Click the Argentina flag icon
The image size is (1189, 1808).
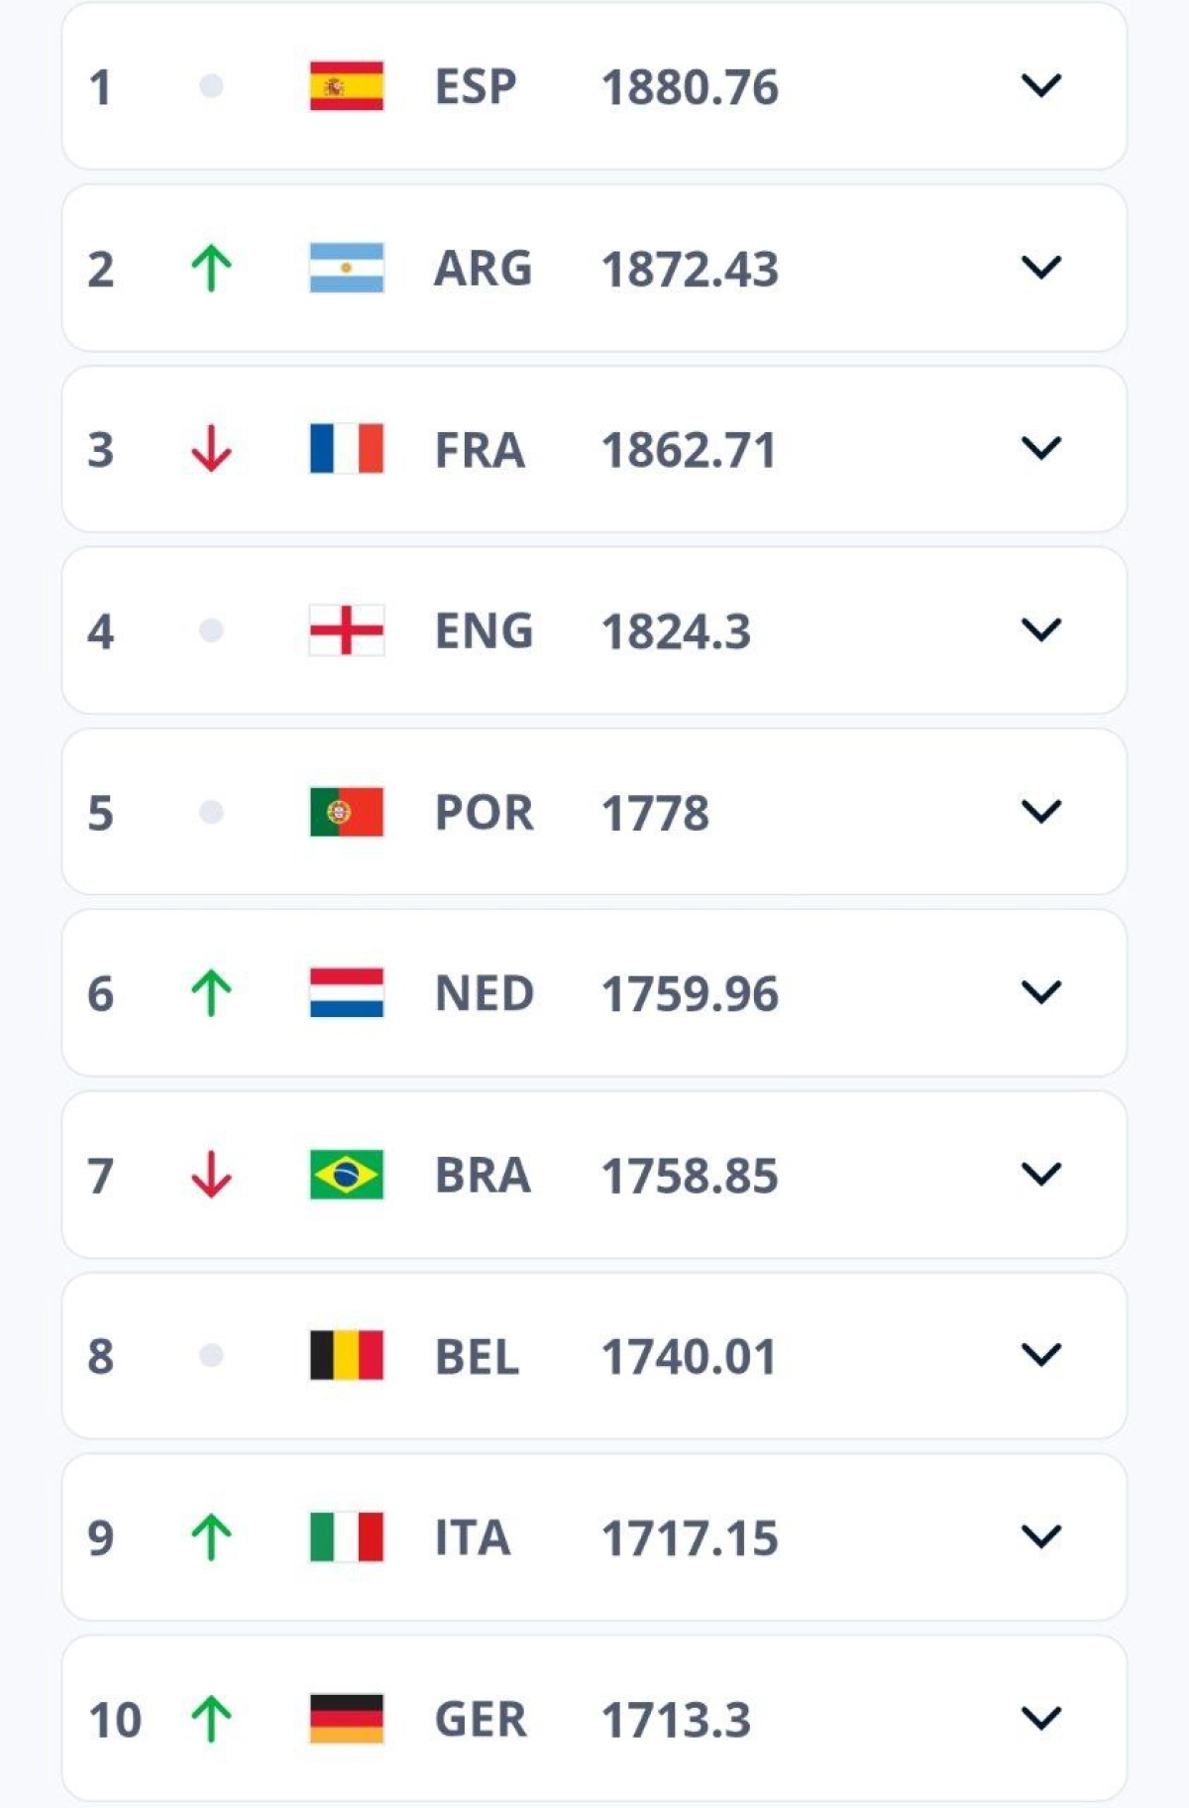(x=346, y=268)
